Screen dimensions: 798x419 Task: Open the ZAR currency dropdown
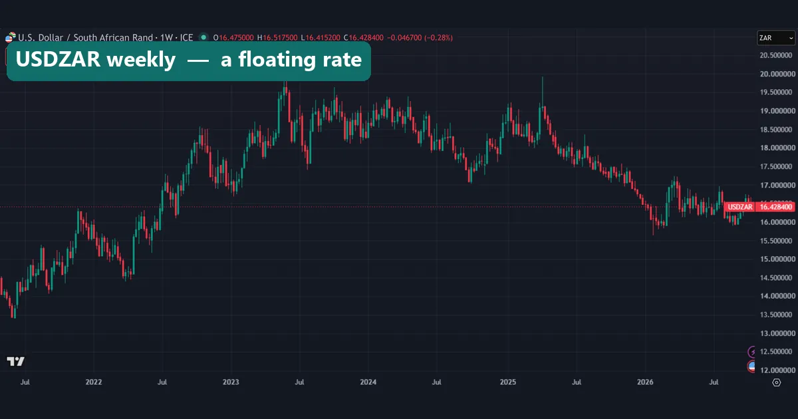pos(775,38)
